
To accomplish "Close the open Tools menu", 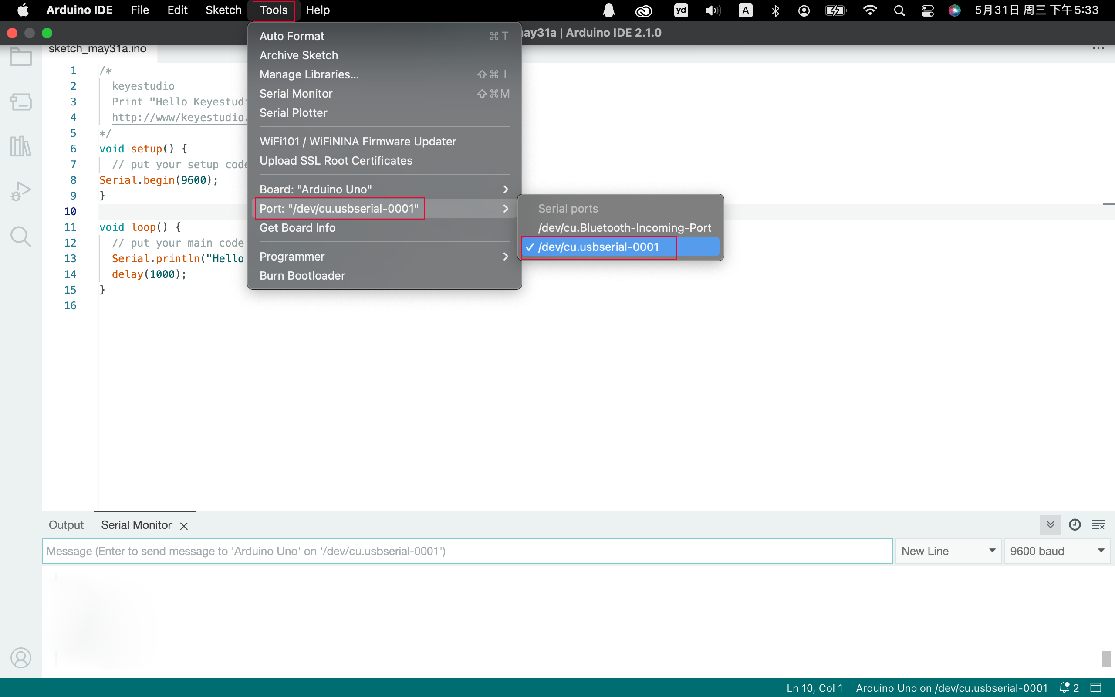I will pyautogui.click(x=274, y=10).
